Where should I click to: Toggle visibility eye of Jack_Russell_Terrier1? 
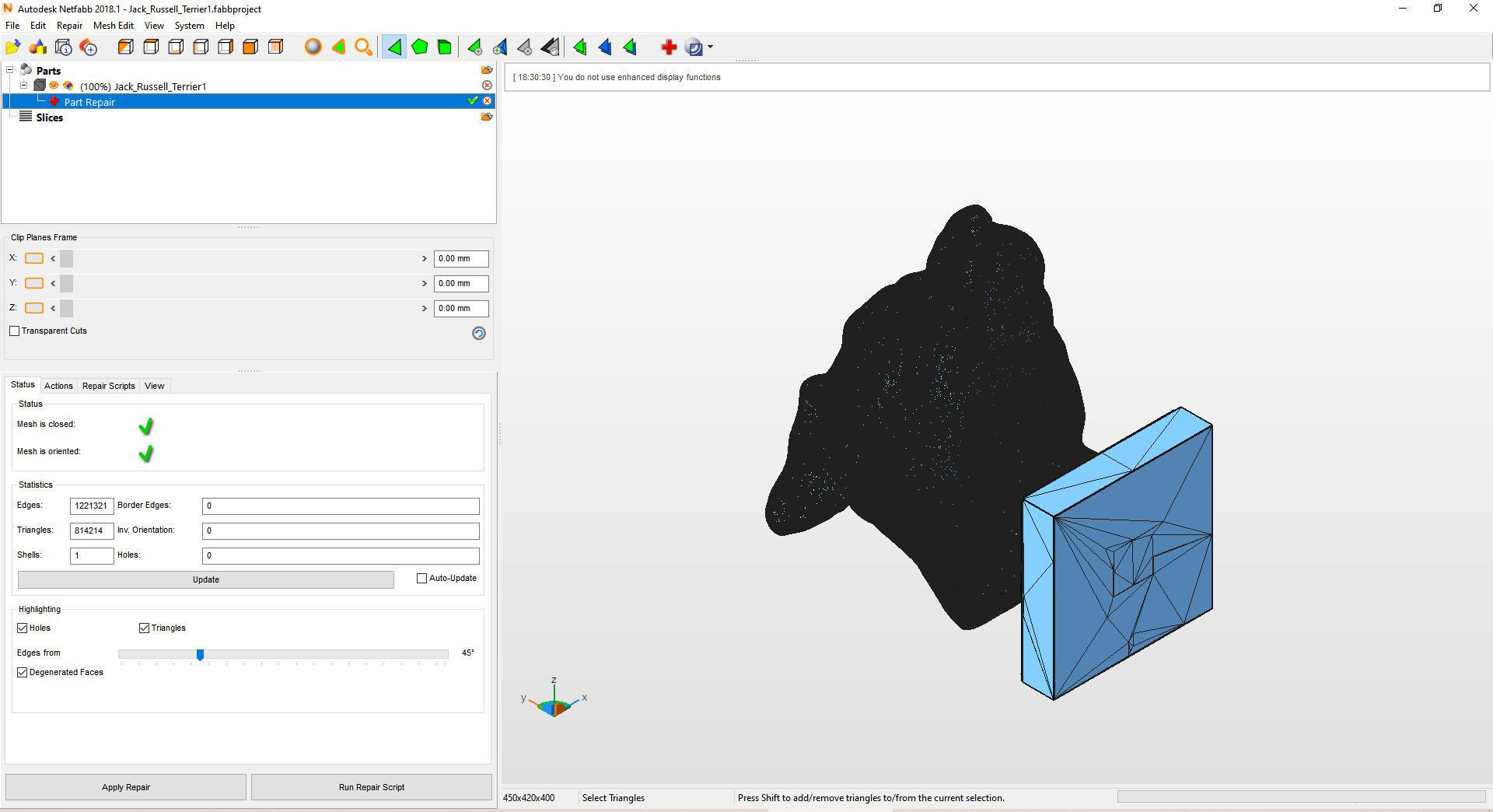54,86
